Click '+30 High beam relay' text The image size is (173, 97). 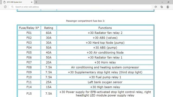105,87
